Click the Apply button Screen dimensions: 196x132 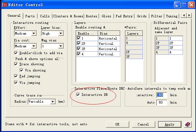pos(170,124)
